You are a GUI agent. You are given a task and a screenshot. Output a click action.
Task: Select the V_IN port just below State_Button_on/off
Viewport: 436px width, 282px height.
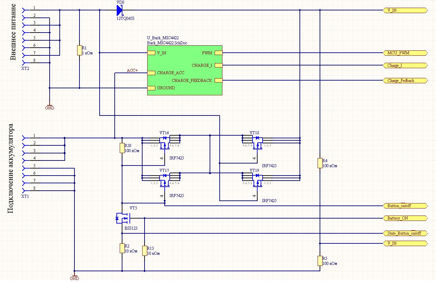[x=405, y=243]
